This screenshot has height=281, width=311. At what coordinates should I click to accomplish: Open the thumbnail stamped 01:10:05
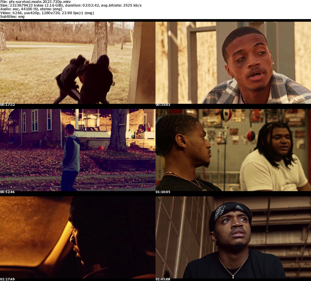point(233,150)
